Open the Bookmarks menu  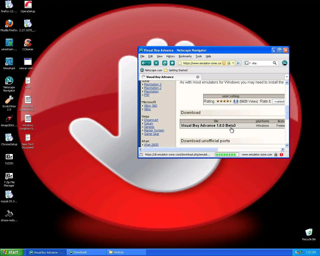coord(185,56)
